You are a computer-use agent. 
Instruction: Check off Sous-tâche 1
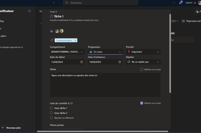tap(51, 108)
